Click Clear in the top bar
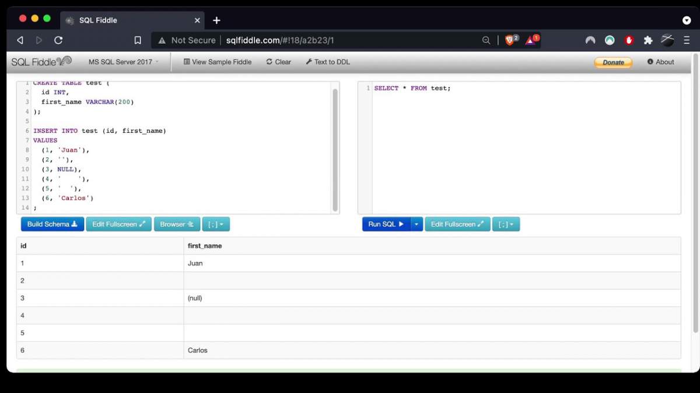700x393 pixels. tap(279, 62)
